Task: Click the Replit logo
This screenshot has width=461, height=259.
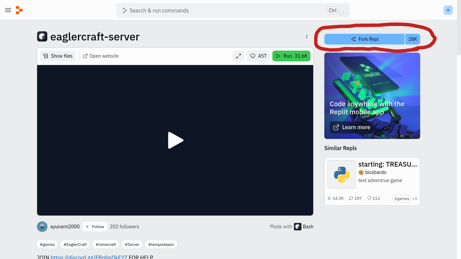Action: tap(19, 10)
